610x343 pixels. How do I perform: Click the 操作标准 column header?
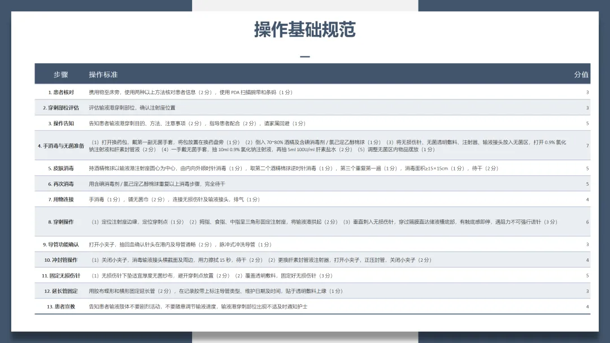point(103,74)
